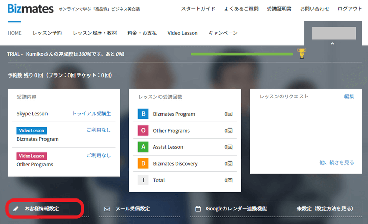Click the Total row label
This screenshot has height=224, width=368.
pyautogui.click(x=159, y=180)
